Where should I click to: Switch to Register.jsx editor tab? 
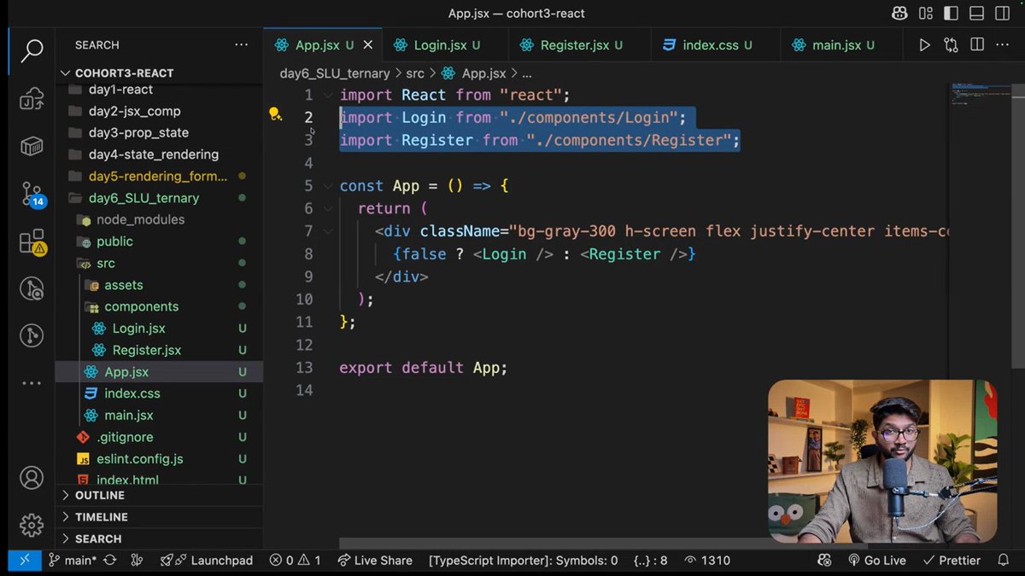(579, 45)
